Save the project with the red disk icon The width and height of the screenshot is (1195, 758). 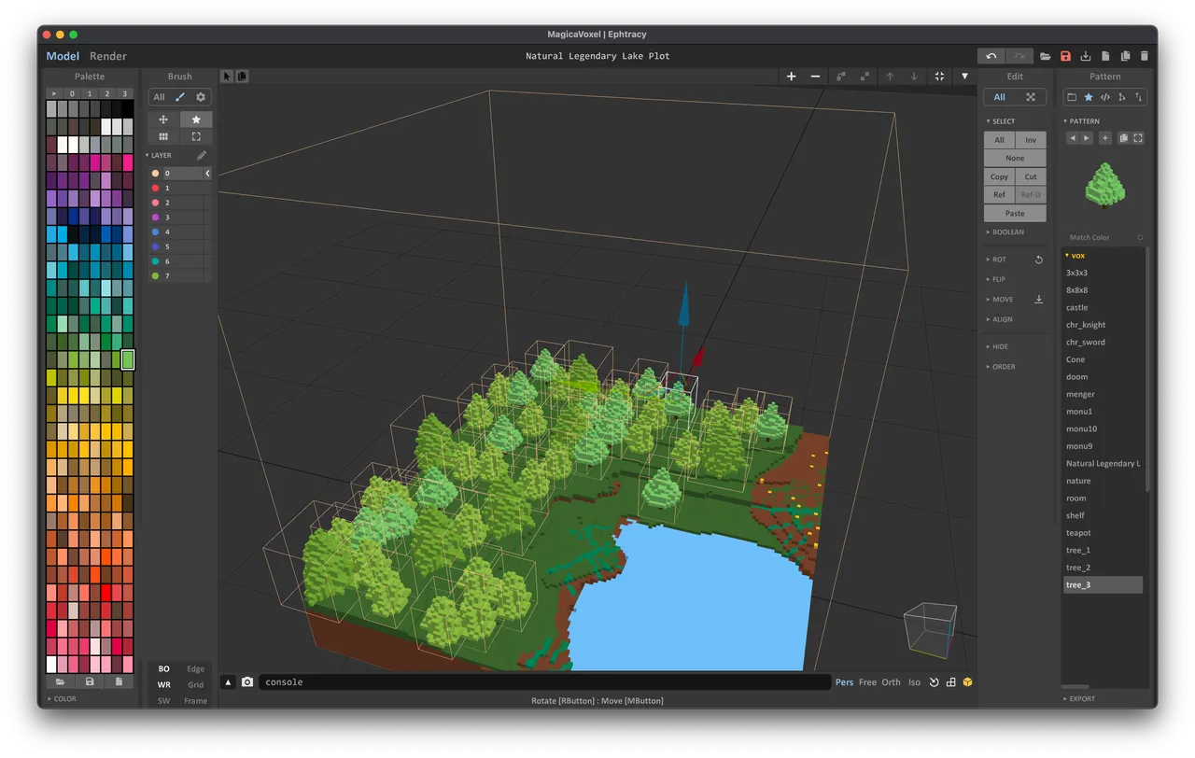[x=1065, y=56]
